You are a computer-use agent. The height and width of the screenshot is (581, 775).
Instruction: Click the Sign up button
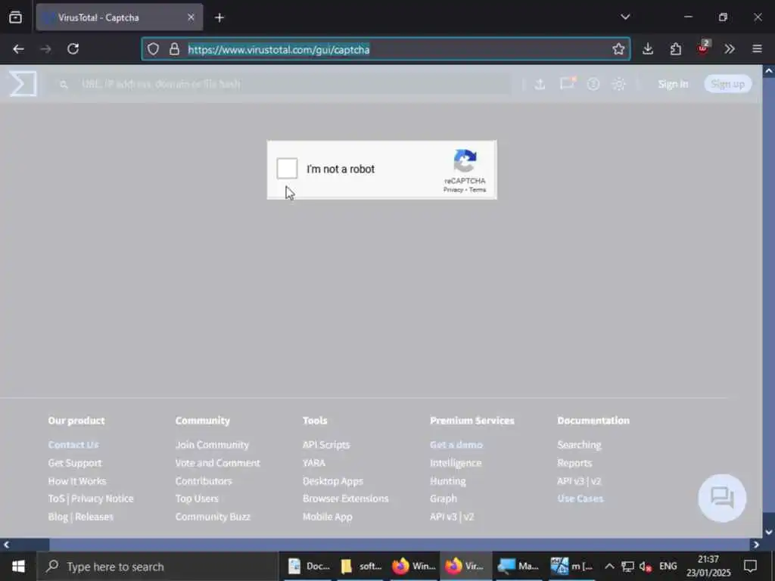click(727, 84)
